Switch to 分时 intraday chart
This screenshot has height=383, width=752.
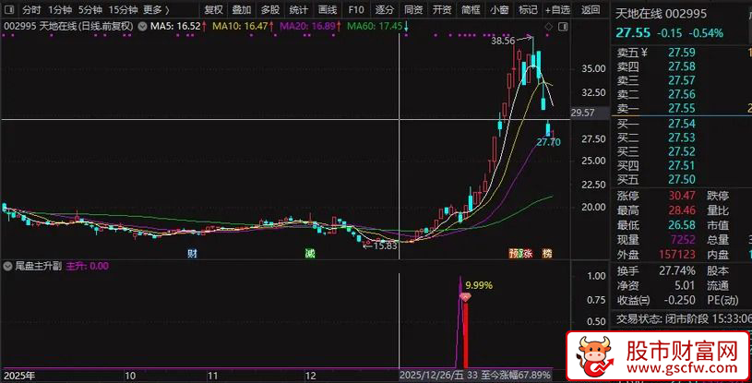[x=31, y=9]
